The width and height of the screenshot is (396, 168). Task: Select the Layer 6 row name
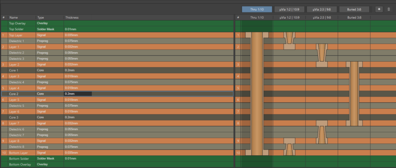pyautogui.click(x=14, y=112)
